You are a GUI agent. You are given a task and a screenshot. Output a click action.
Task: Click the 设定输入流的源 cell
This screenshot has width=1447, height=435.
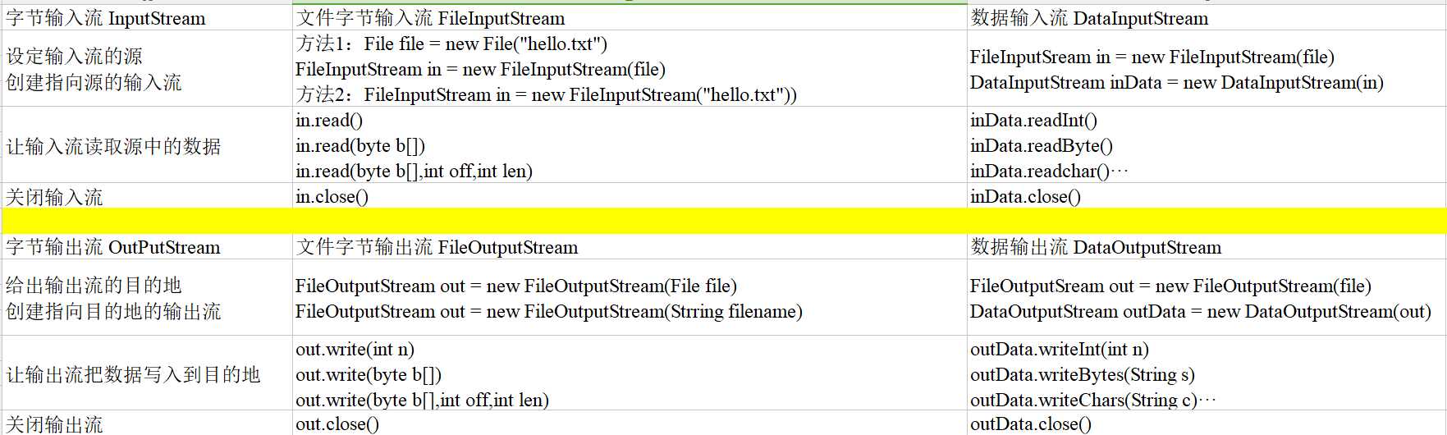[x=147, y=69]
